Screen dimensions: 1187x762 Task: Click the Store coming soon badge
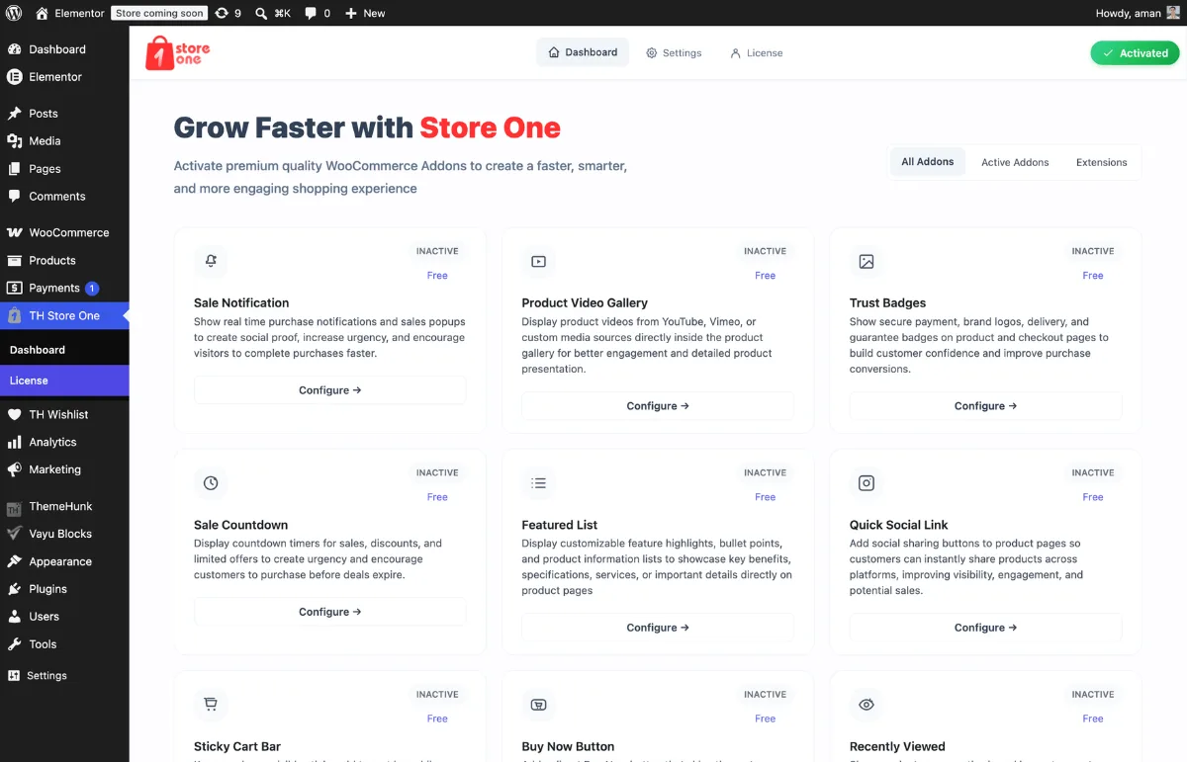coord(159,13)
